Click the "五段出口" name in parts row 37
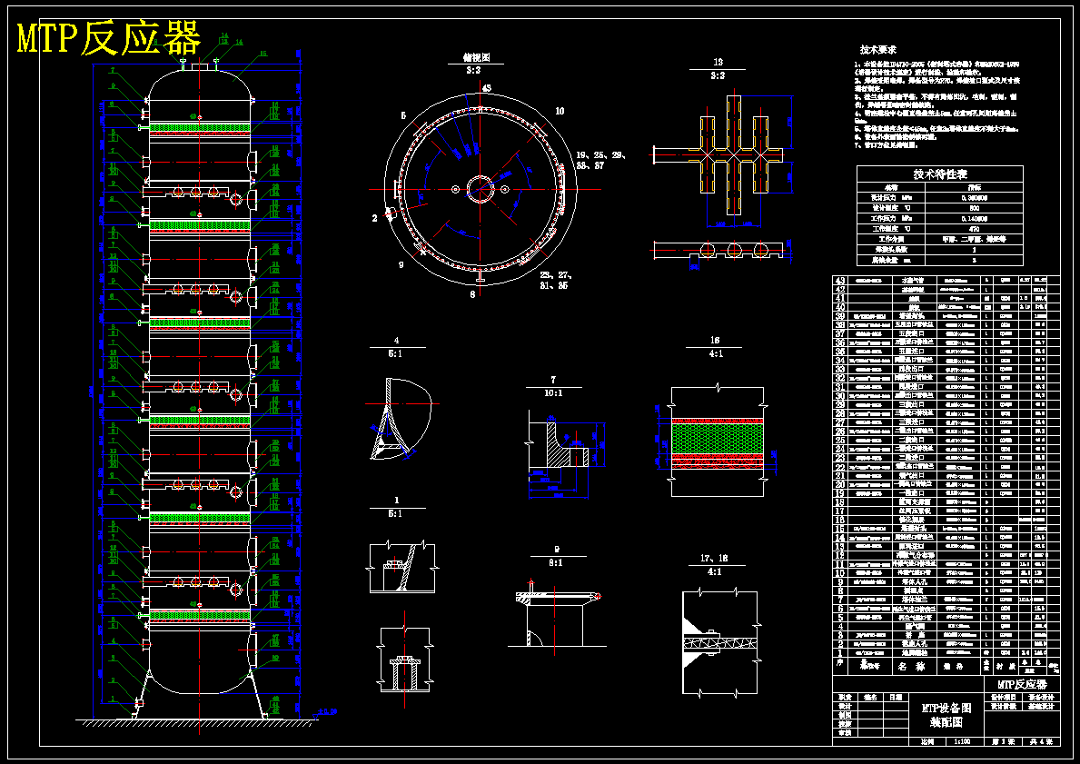Image resolution: width=1080 pixels, height=764 pixels. [910, 333]
